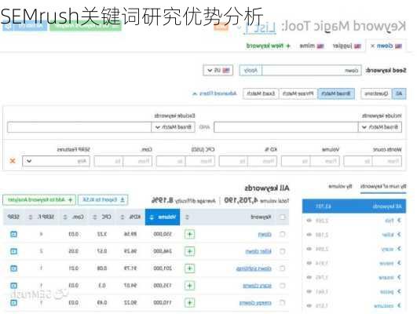Switch groups to By volume tab
The image size is (417, 314).
tap(340, 186)
